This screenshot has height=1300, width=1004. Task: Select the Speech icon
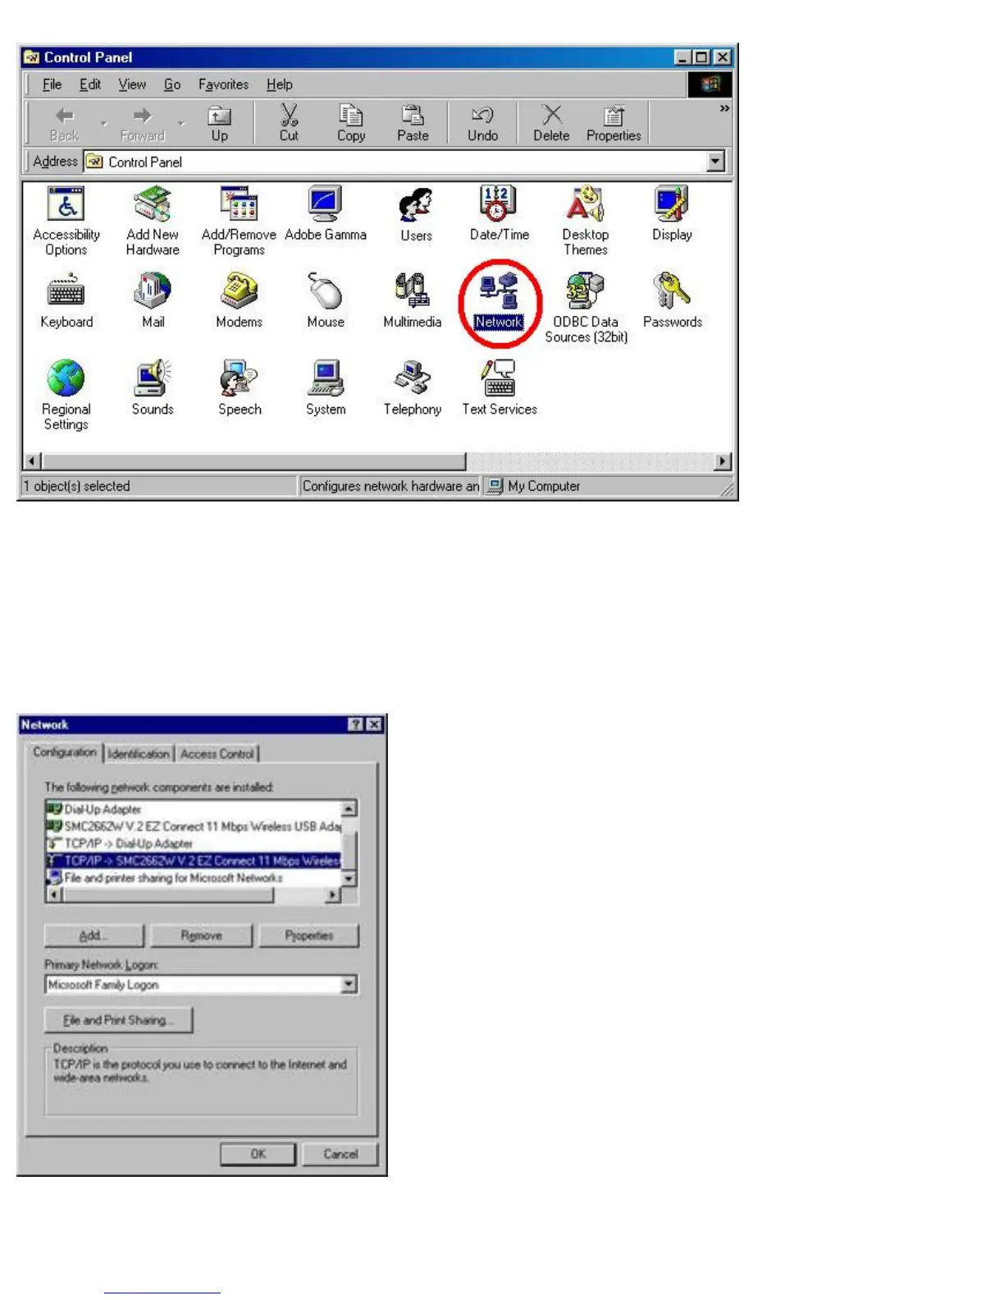[240, 388]
